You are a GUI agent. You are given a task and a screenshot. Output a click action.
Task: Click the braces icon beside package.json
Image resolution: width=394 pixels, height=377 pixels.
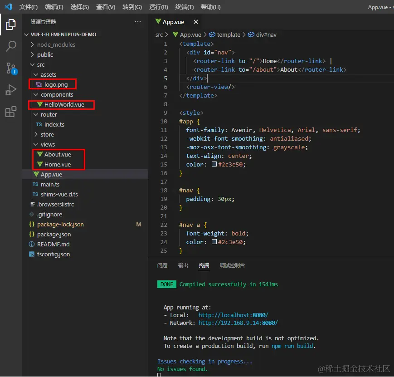tap(32, 234)
